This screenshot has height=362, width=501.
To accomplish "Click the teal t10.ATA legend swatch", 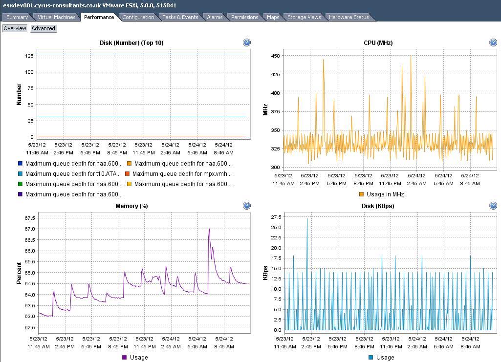I will coord(21,173).
